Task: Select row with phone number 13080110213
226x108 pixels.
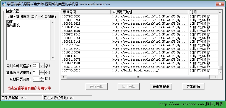Action: point(139,67)
